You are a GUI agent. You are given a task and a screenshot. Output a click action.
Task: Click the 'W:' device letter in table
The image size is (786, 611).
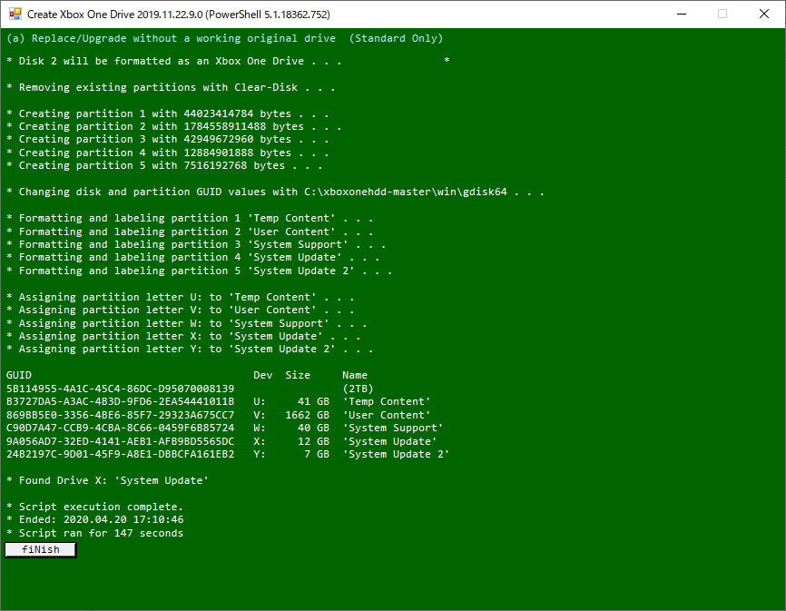(x=260, y=428)
